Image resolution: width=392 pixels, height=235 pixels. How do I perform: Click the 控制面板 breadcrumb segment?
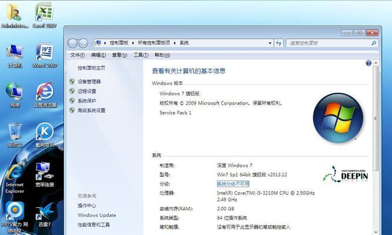click(x=119, y=43)
